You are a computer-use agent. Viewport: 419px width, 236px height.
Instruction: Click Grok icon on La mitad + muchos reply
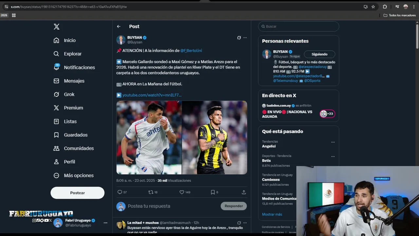(239, 223)
